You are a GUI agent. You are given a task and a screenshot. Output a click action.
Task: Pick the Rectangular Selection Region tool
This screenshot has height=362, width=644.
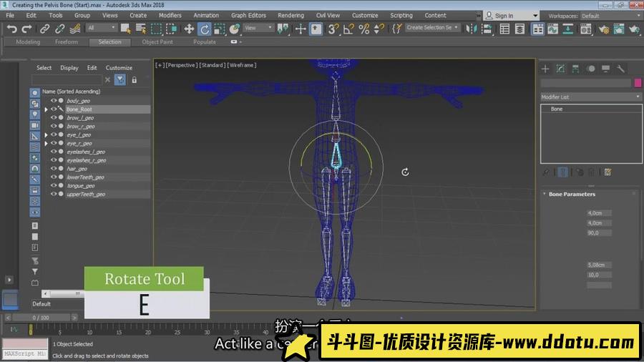(156, 29)
